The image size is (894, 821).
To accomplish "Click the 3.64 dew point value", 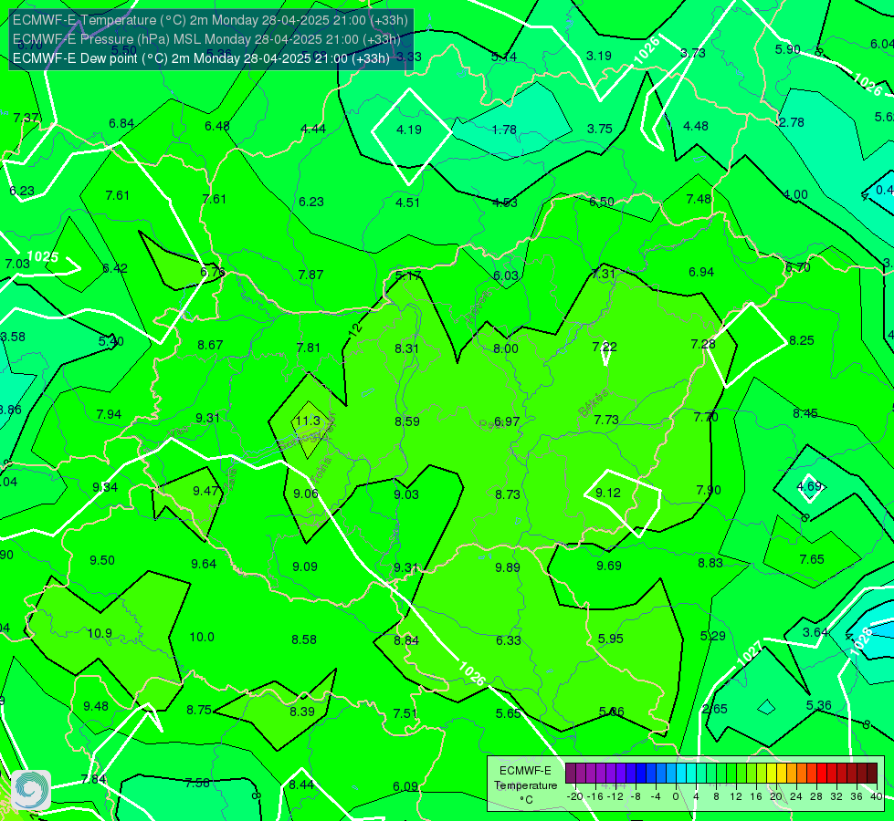I will (815, 632).
